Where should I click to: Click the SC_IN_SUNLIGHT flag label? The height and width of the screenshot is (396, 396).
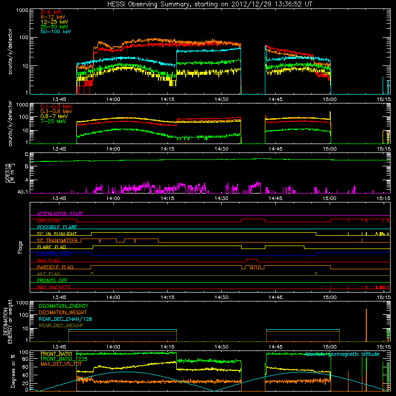click(57, 234)
